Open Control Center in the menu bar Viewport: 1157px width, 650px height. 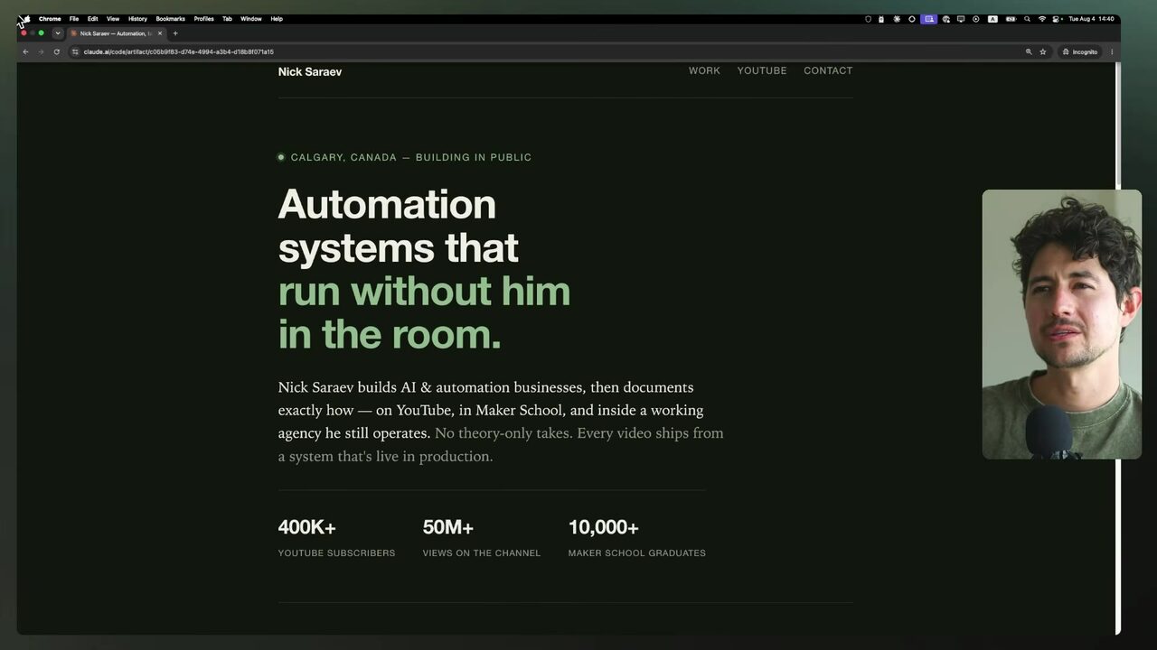[x=1056, y=19]
